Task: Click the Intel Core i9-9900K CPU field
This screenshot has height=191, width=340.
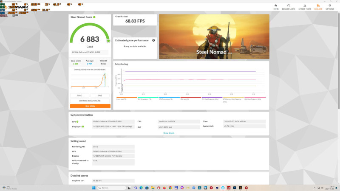Action: 178,121
